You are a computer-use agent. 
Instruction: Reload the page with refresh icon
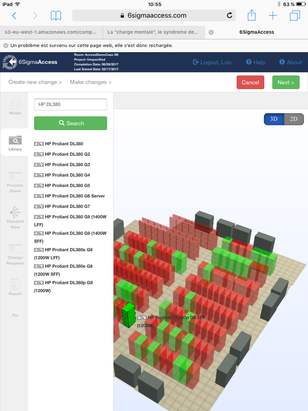click(229, 16)
